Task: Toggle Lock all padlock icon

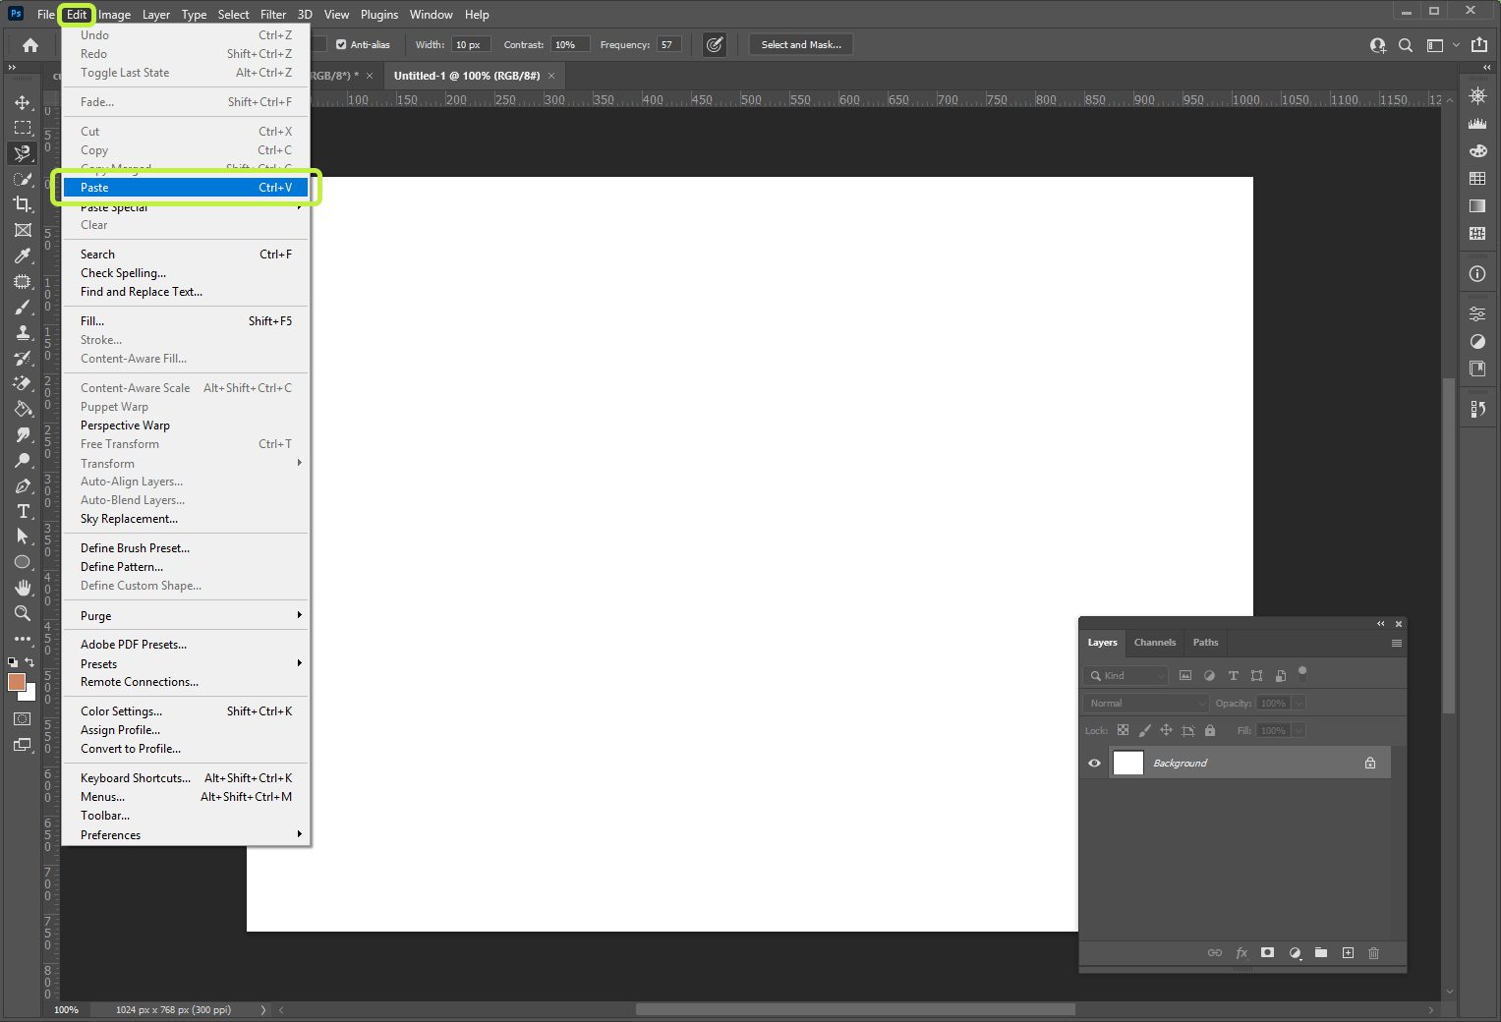Action: tap(1210, 730)
